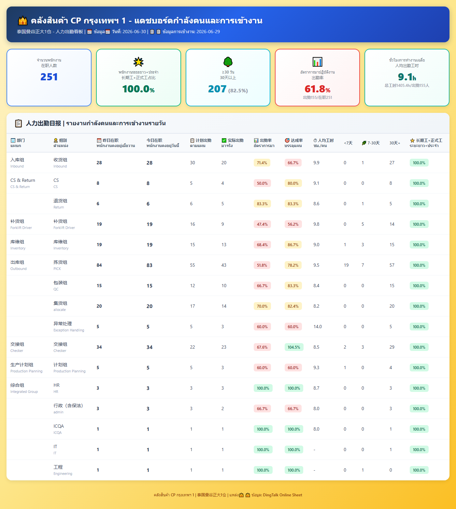This screenshot has width=456, height=509.
Task: Click the 57 value in 30天+ column
Action: coord(392,265)
